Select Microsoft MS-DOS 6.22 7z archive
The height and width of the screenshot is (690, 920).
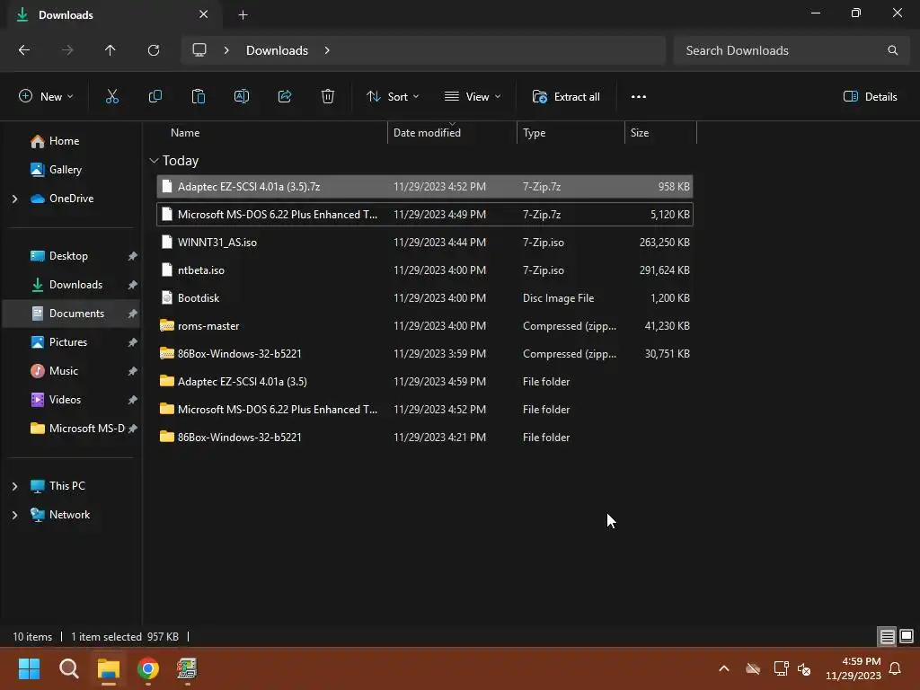425,215
